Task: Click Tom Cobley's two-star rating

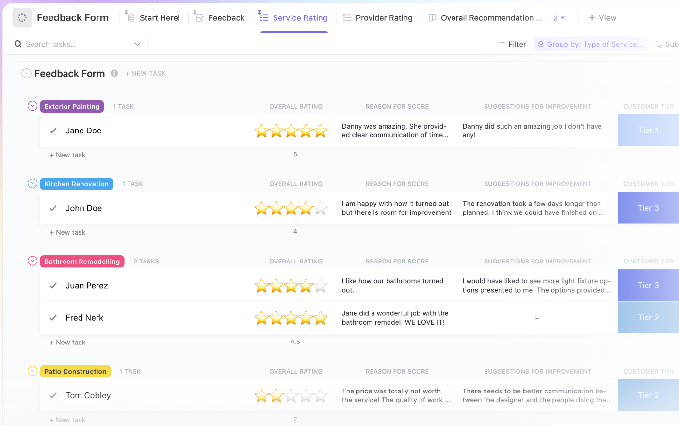Action: pos(291,396)
